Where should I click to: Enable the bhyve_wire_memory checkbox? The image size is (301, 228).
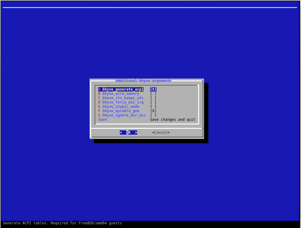pyautogui.click(x=153, y=94)
